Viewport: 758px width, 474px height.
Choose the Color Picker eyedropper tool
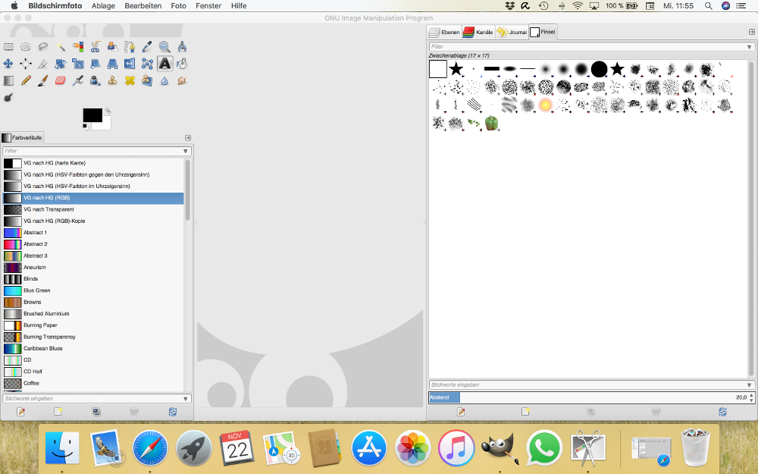tap(147, 47)
